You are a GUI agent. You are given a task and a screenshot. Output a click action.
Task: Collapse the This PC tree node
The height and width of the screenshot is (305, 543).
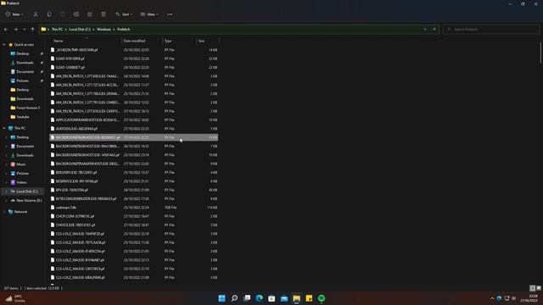(x=4, y=128)
